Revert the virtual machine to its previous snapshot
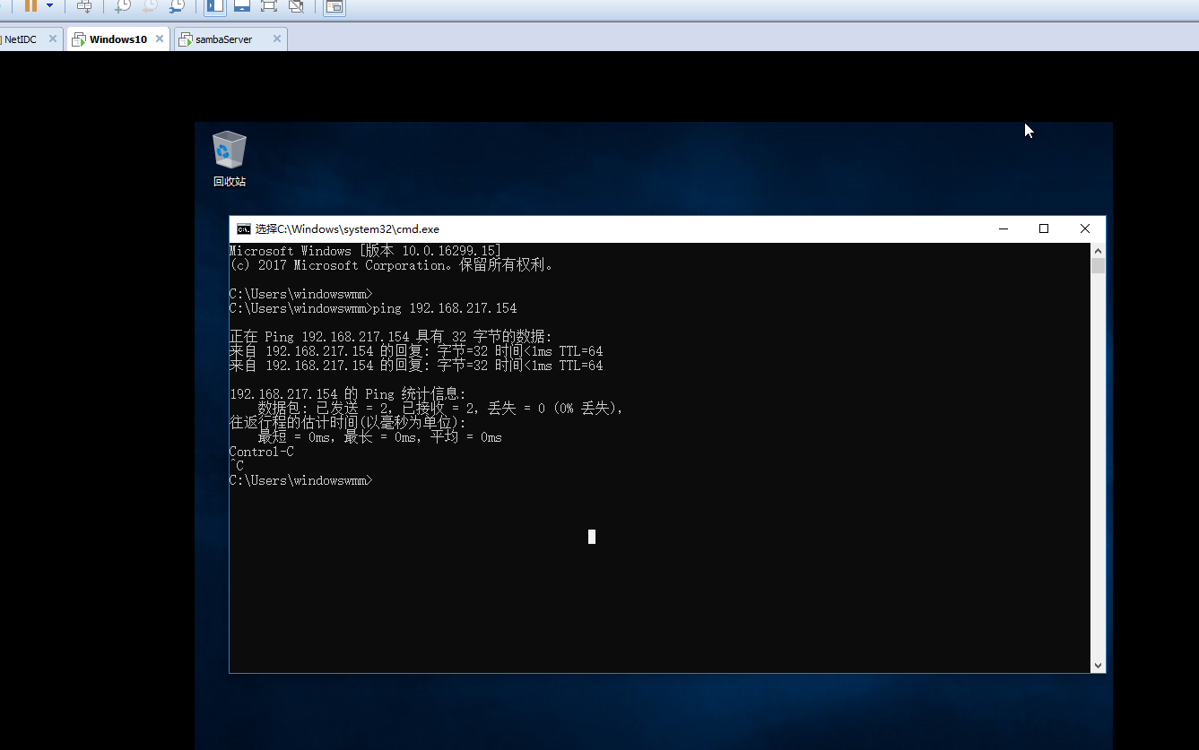The image size is (1199, 750). tap(150, 5)
